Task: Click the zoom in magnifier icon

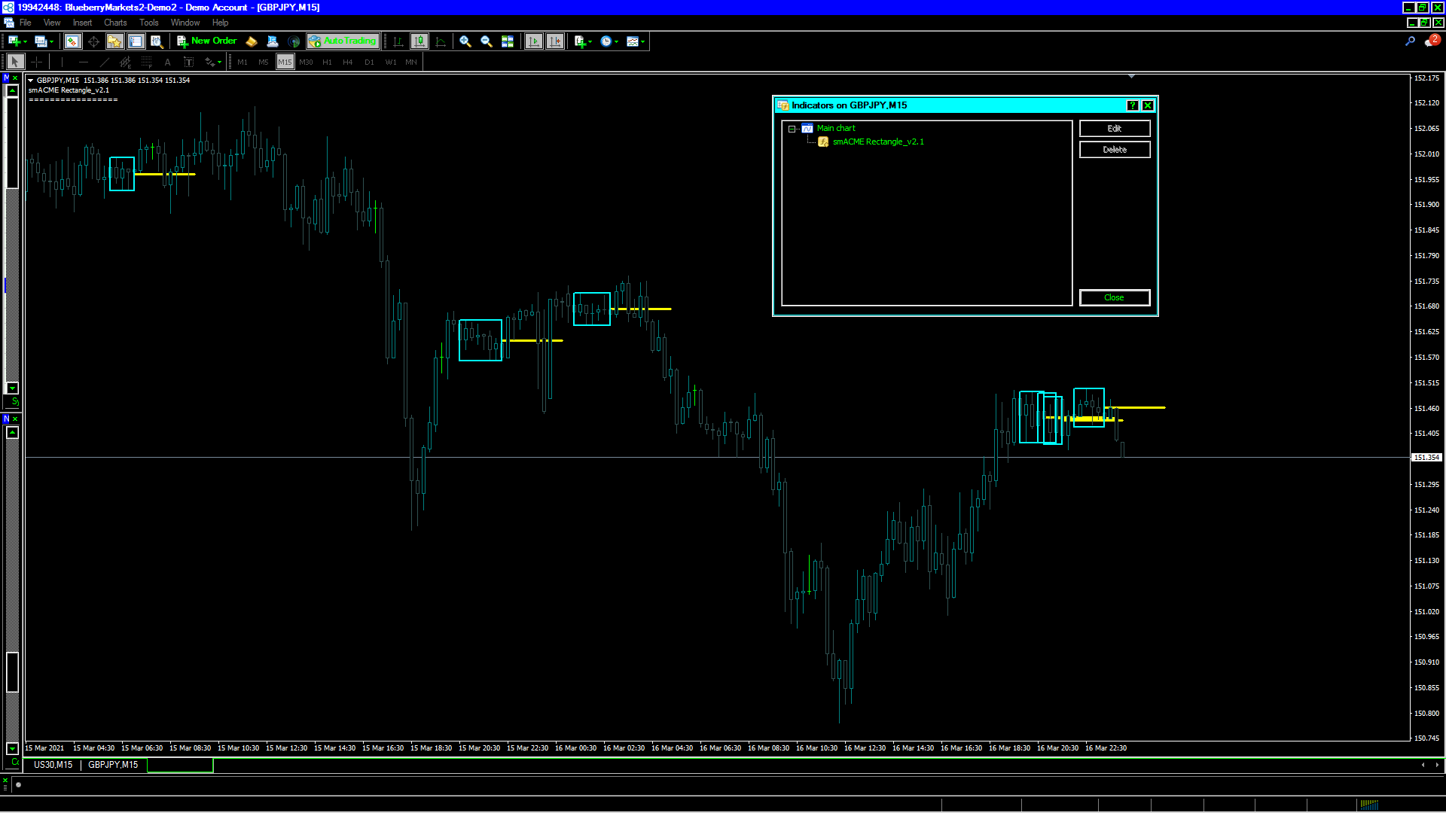Action: click(x=465, y=41)
